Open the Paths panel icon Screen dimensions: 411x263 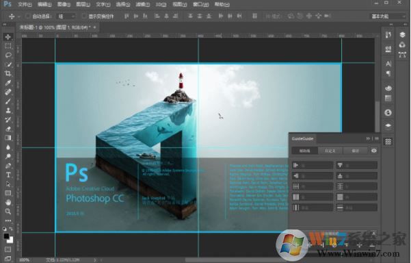402,55
